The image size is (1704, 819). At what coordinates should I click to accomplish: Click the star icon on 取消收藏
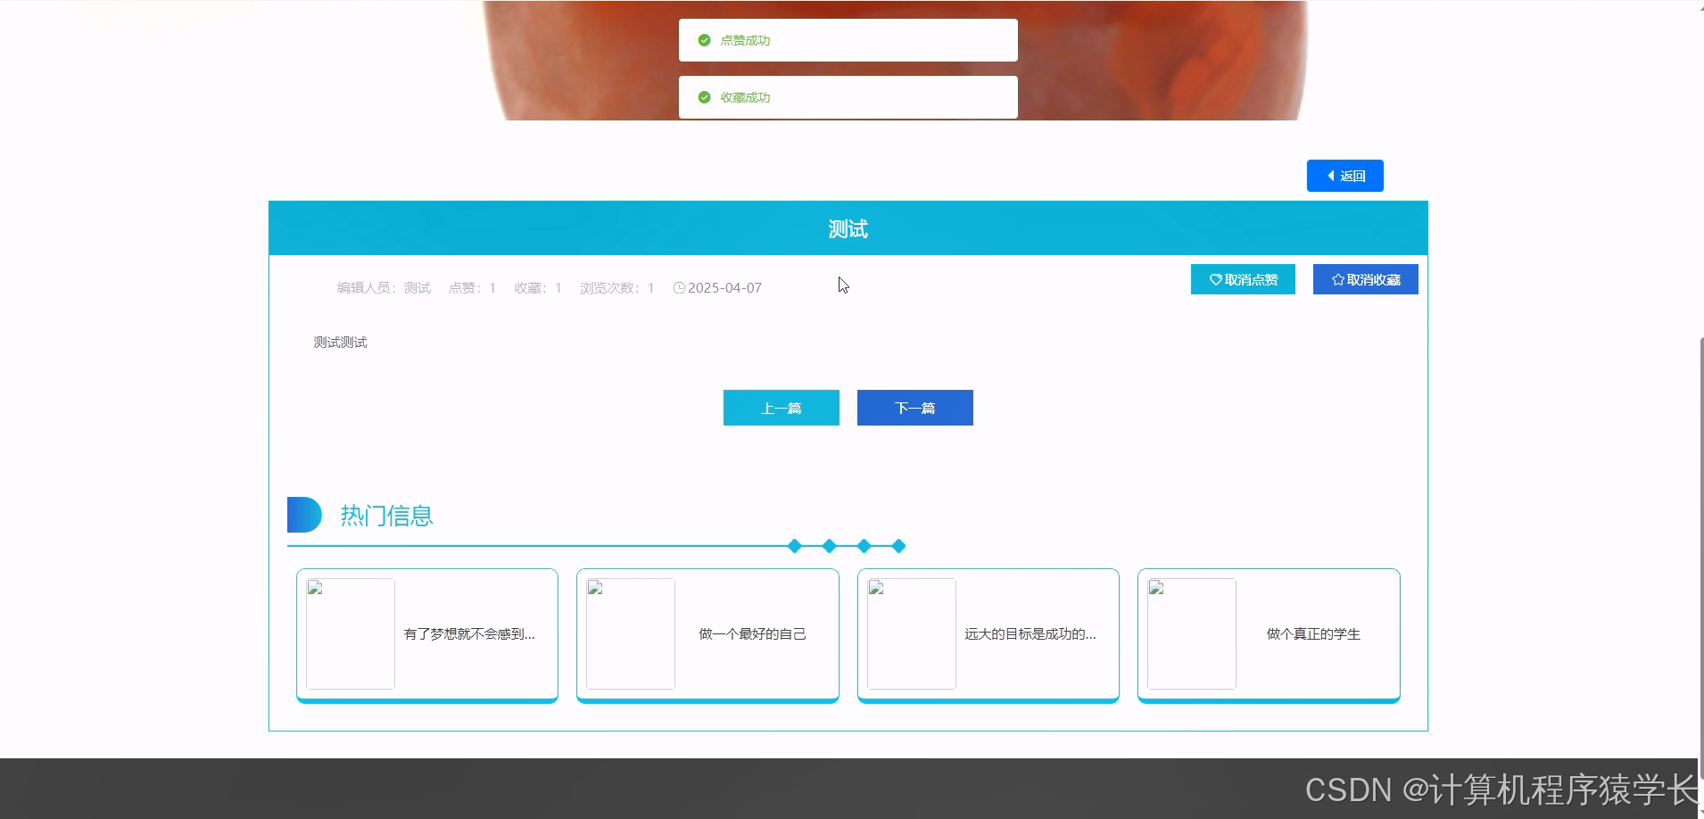pos(1337,279)
